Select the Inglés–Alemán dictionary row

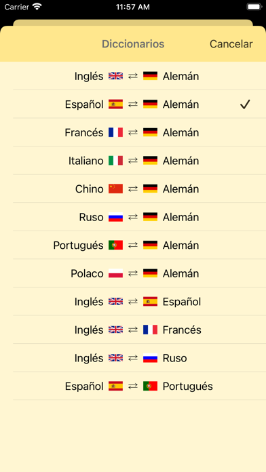click(x=133, y=76)
